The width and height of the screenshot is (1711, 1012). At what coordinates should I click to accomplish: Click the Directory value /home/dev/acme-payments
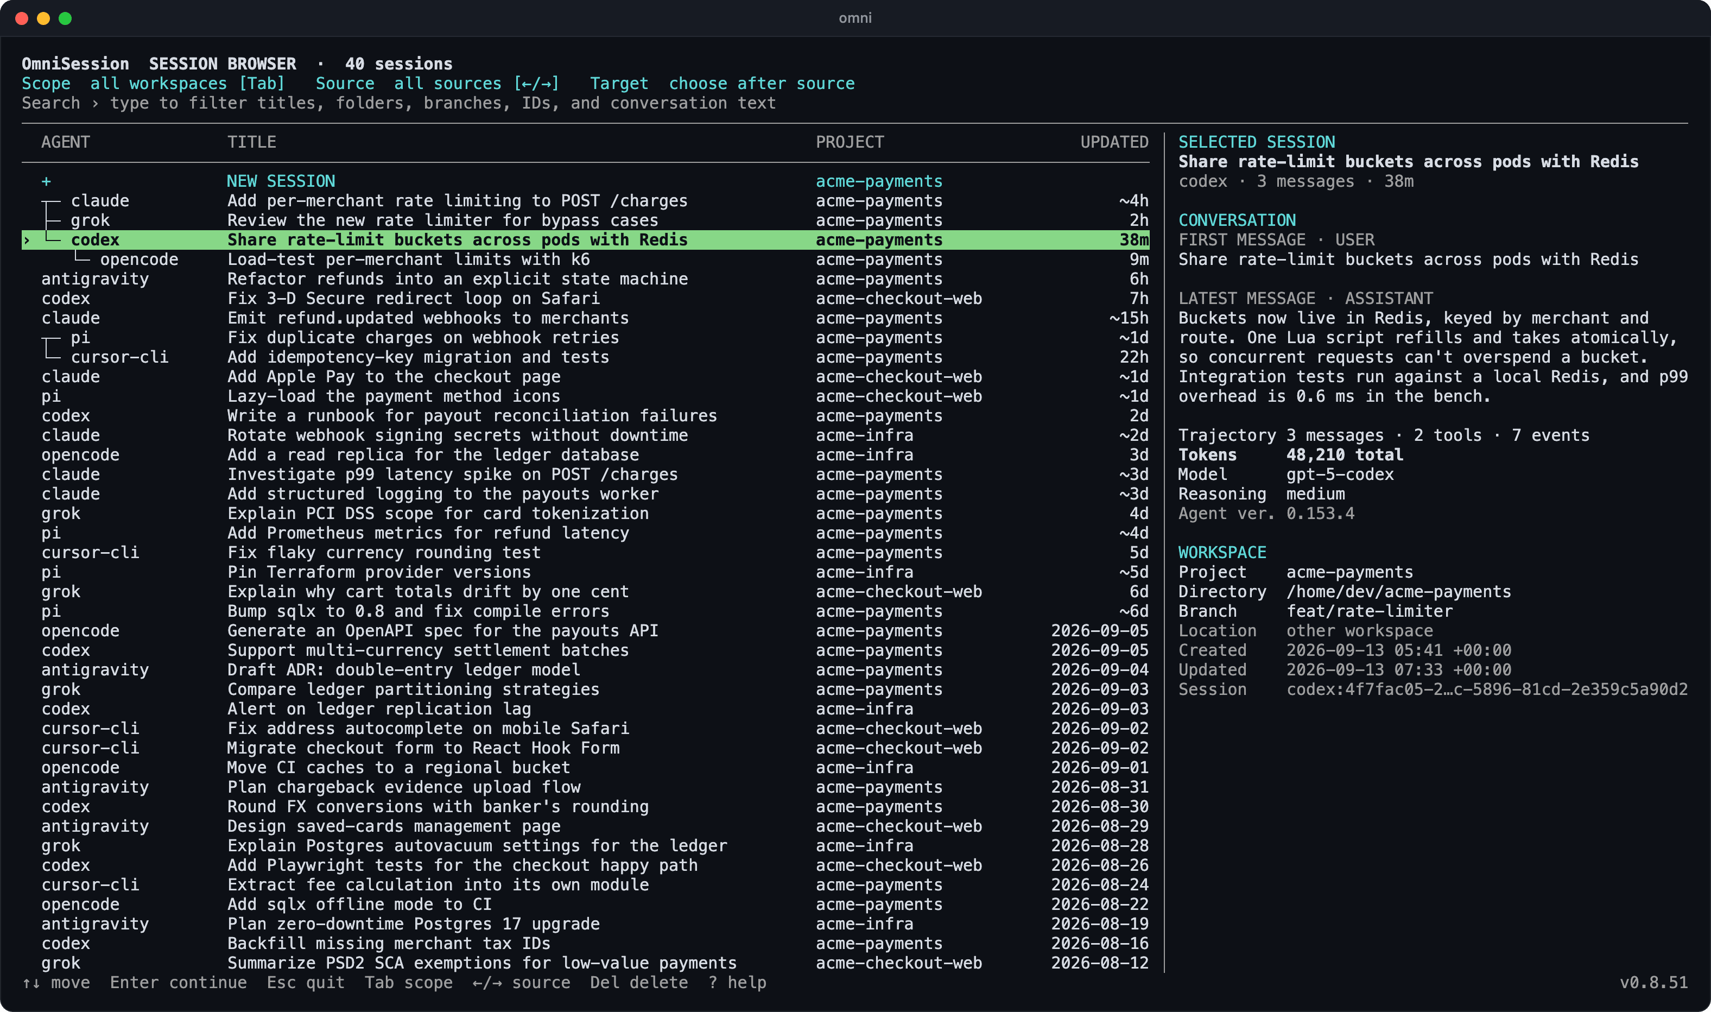tap(1398, 592)
